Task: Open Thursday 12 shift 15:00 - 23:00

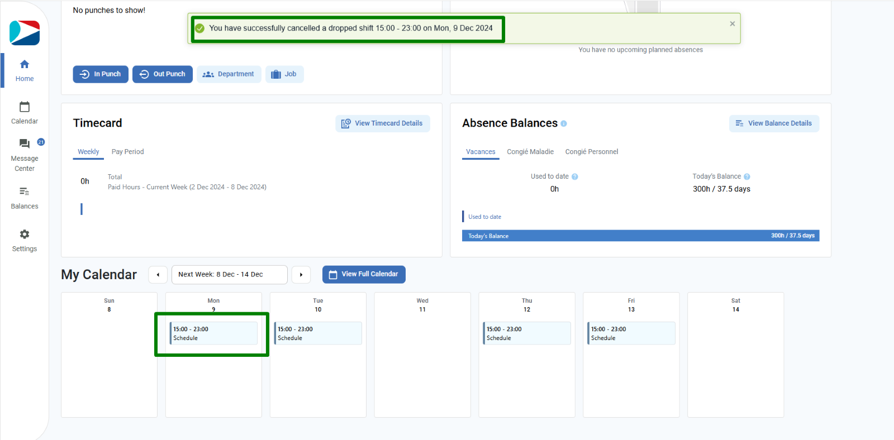Action: coord(527,333)
